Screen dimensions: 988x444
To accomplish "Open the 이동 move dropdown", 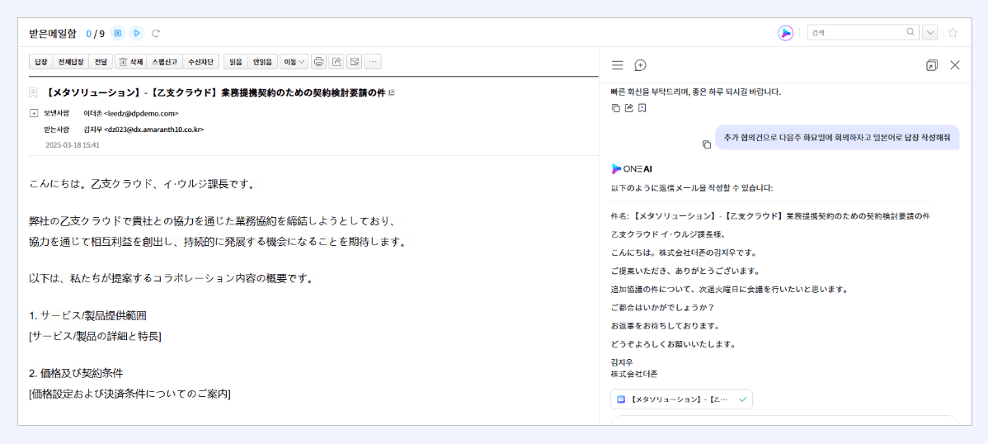I will click(294, 62).
